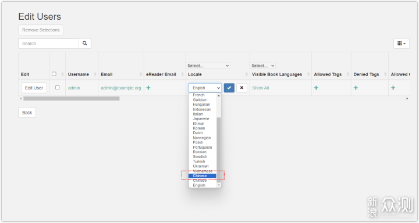The height and width of the screenshot is (223, 419).
Task: Select Japanese from the locale list
Action: [x=201, y=118]
